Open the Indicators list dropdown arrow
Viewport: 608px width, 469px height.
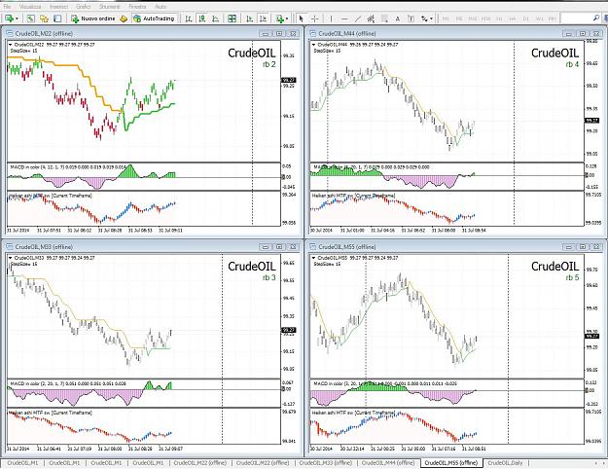[287, 18]
